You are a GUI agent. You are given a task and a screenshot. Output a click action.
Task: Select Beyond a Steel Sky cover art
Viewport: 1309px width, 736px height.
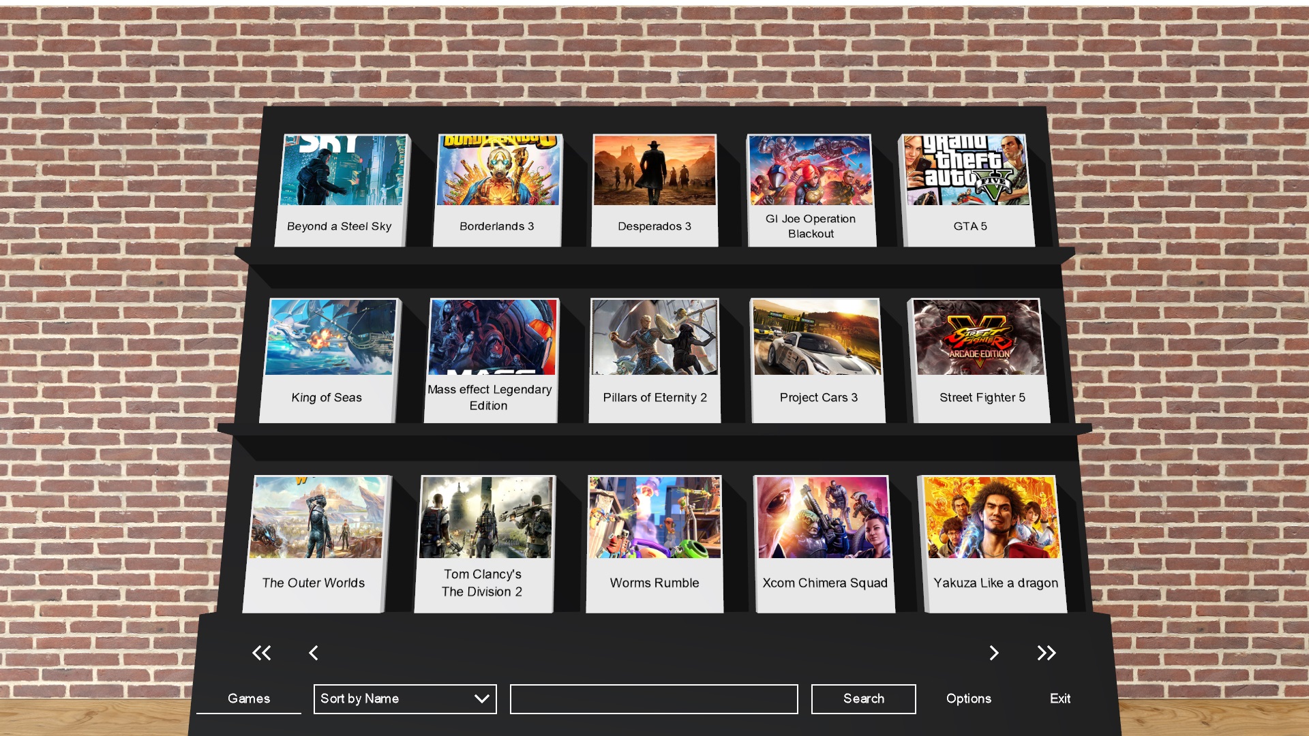(343, 170)
